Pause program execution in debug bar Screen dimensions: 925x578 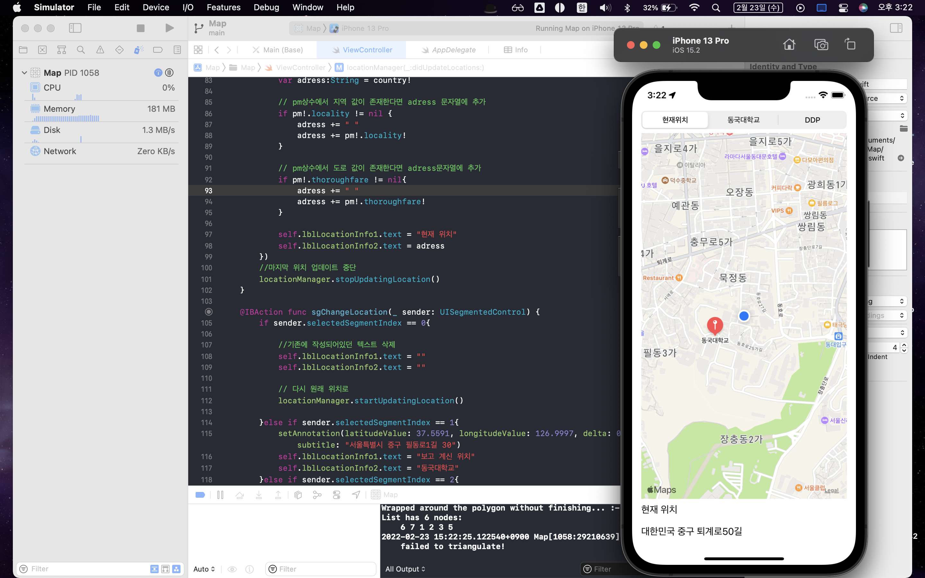(220, 495)
